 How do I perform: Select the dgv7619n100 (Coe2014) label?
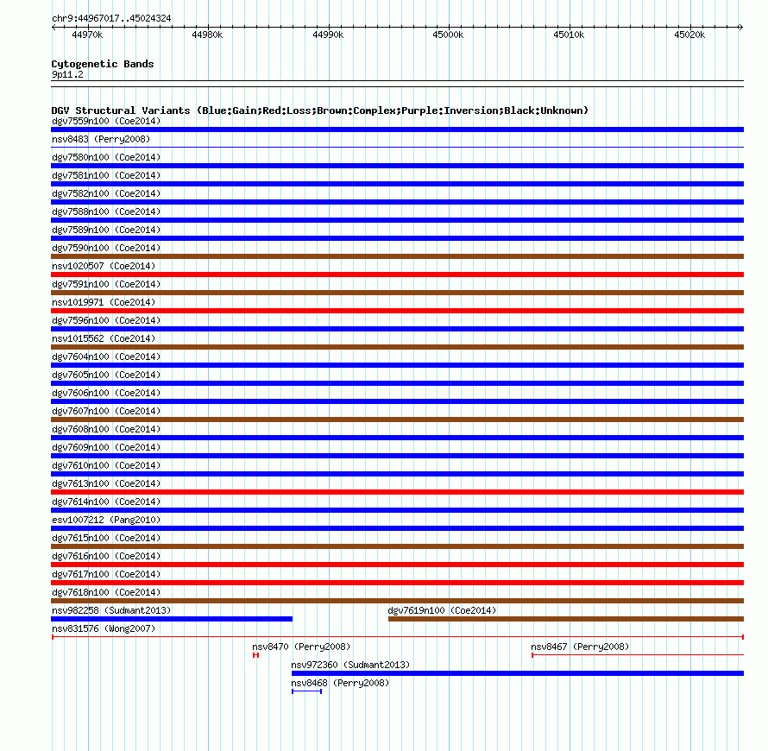pyautogui.click(x=442, y=610)
